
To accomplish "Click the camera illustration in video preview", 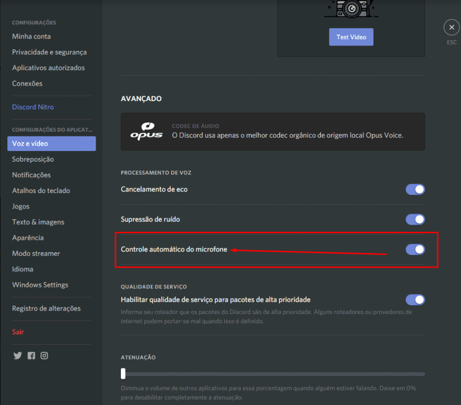I will pyautogui.click(x=351, y=9).
